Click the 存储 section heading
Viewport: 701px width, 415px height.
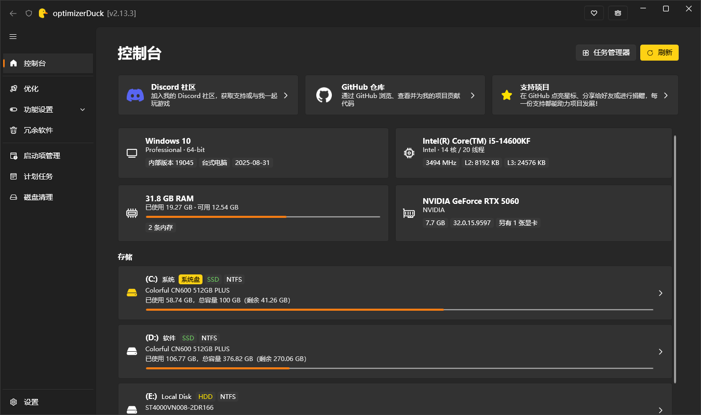(x=125, y=257)
